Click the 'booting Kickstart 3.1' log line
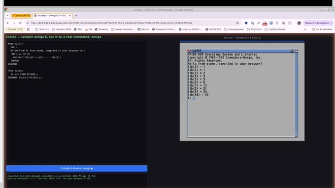The image size is (335, 188). tap(49, 178)
